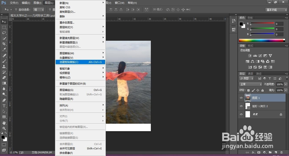Select the Hand tool
The image size is (289, 156).
click(x=4, y=123)
